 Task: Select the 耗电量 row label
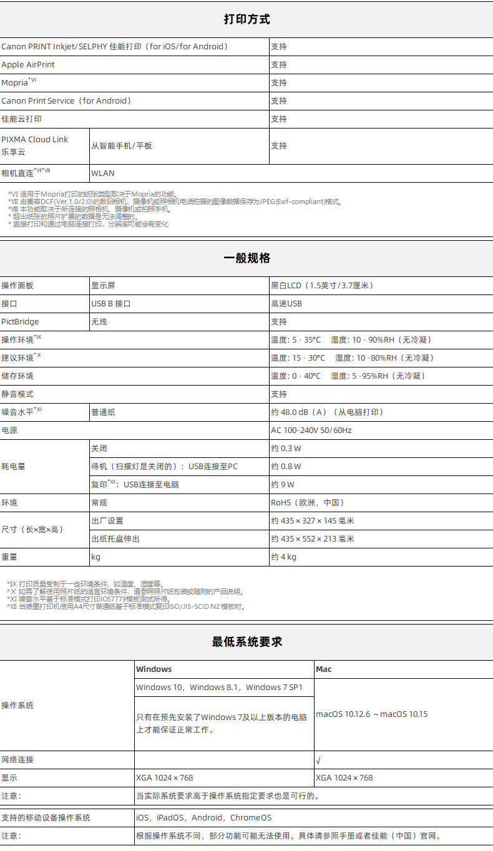tap(14, 466)
